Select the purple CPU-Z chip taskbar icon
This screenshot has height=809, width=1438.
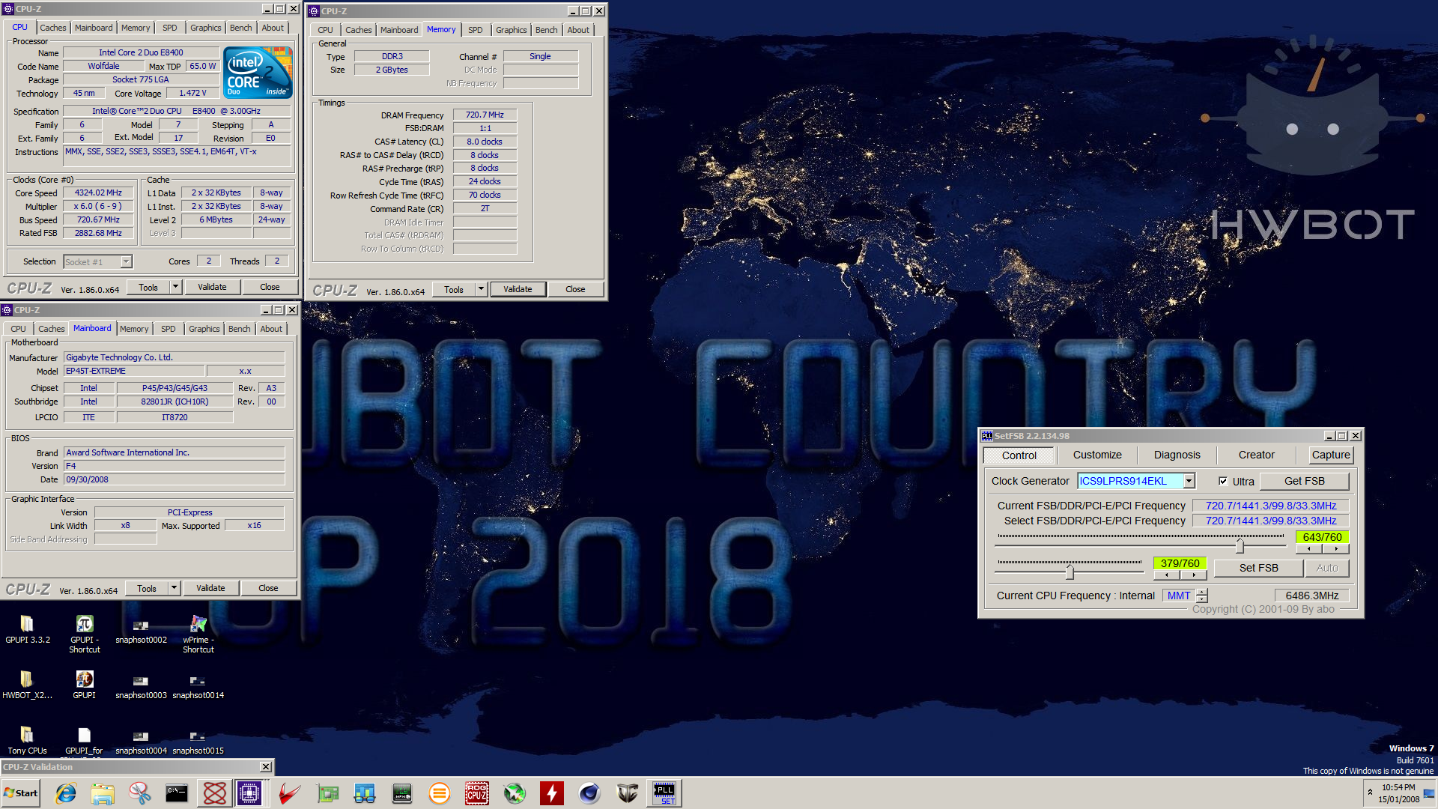click(249, 793)
